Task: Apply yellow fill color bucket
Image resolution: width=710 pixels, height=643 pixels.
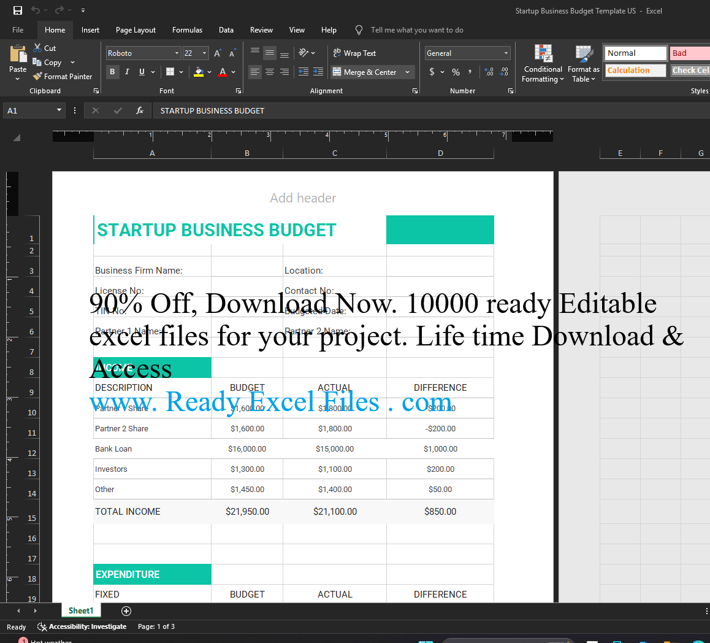Action: [198, 72]
